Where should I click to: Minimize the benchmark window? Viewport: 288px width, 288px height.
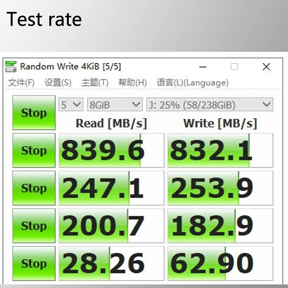point(203,67)
